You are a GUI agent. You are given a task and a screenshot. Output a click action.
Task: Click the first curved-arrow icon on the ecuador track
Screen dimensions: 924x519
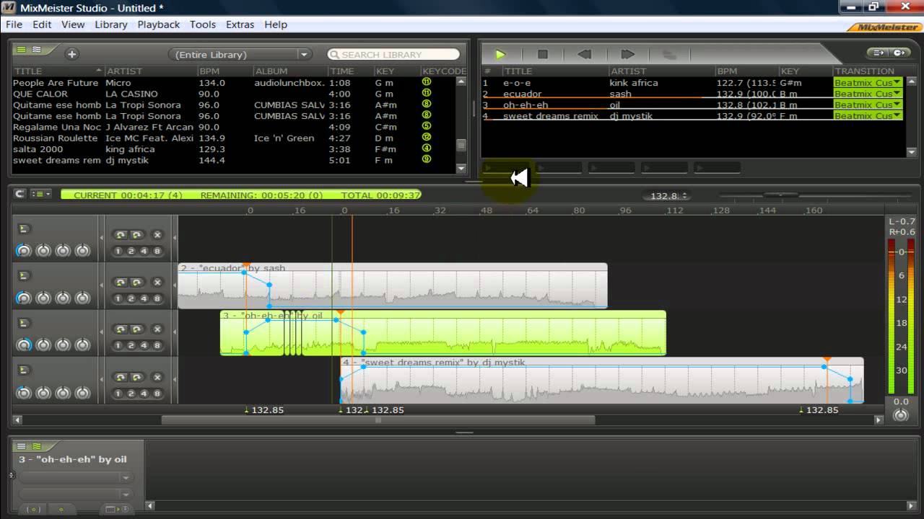120,283
